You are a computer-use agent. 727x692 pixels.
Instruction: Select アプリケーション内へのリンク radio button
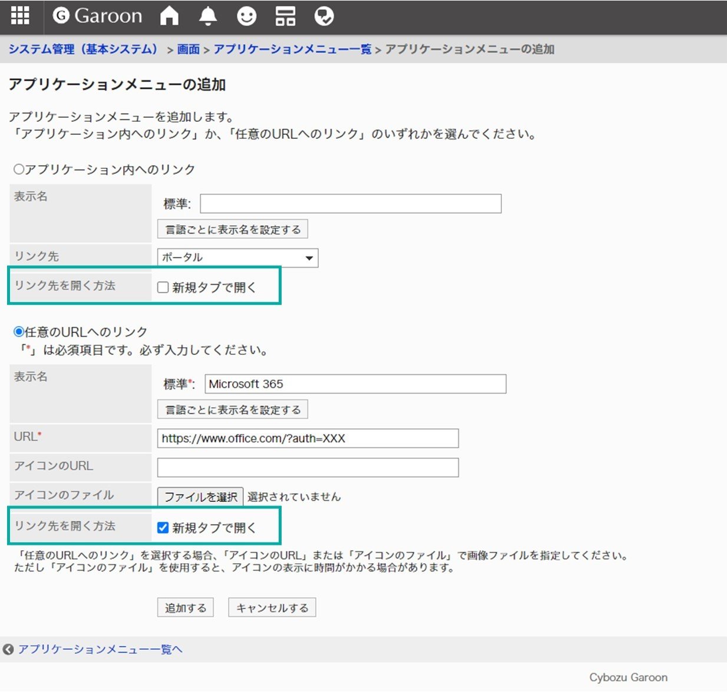[19, 169]
